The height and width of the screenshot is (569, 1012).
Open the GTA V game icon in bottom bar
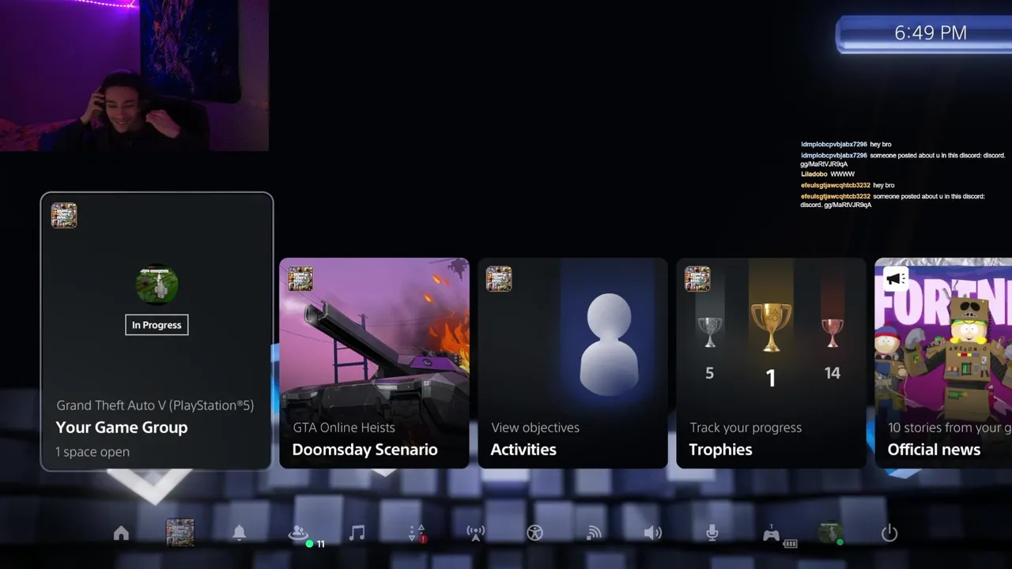(179, 533)
